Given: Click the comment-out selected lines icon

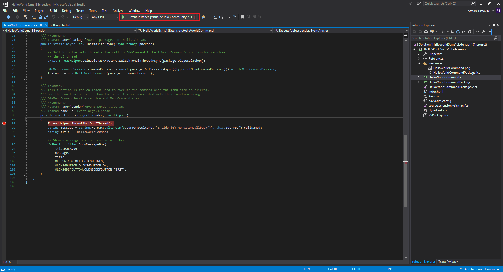Looking at the screenshot, I should [229, 17].
